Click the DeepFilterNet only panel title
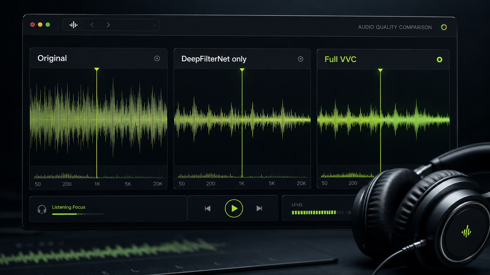 [214, 59]
